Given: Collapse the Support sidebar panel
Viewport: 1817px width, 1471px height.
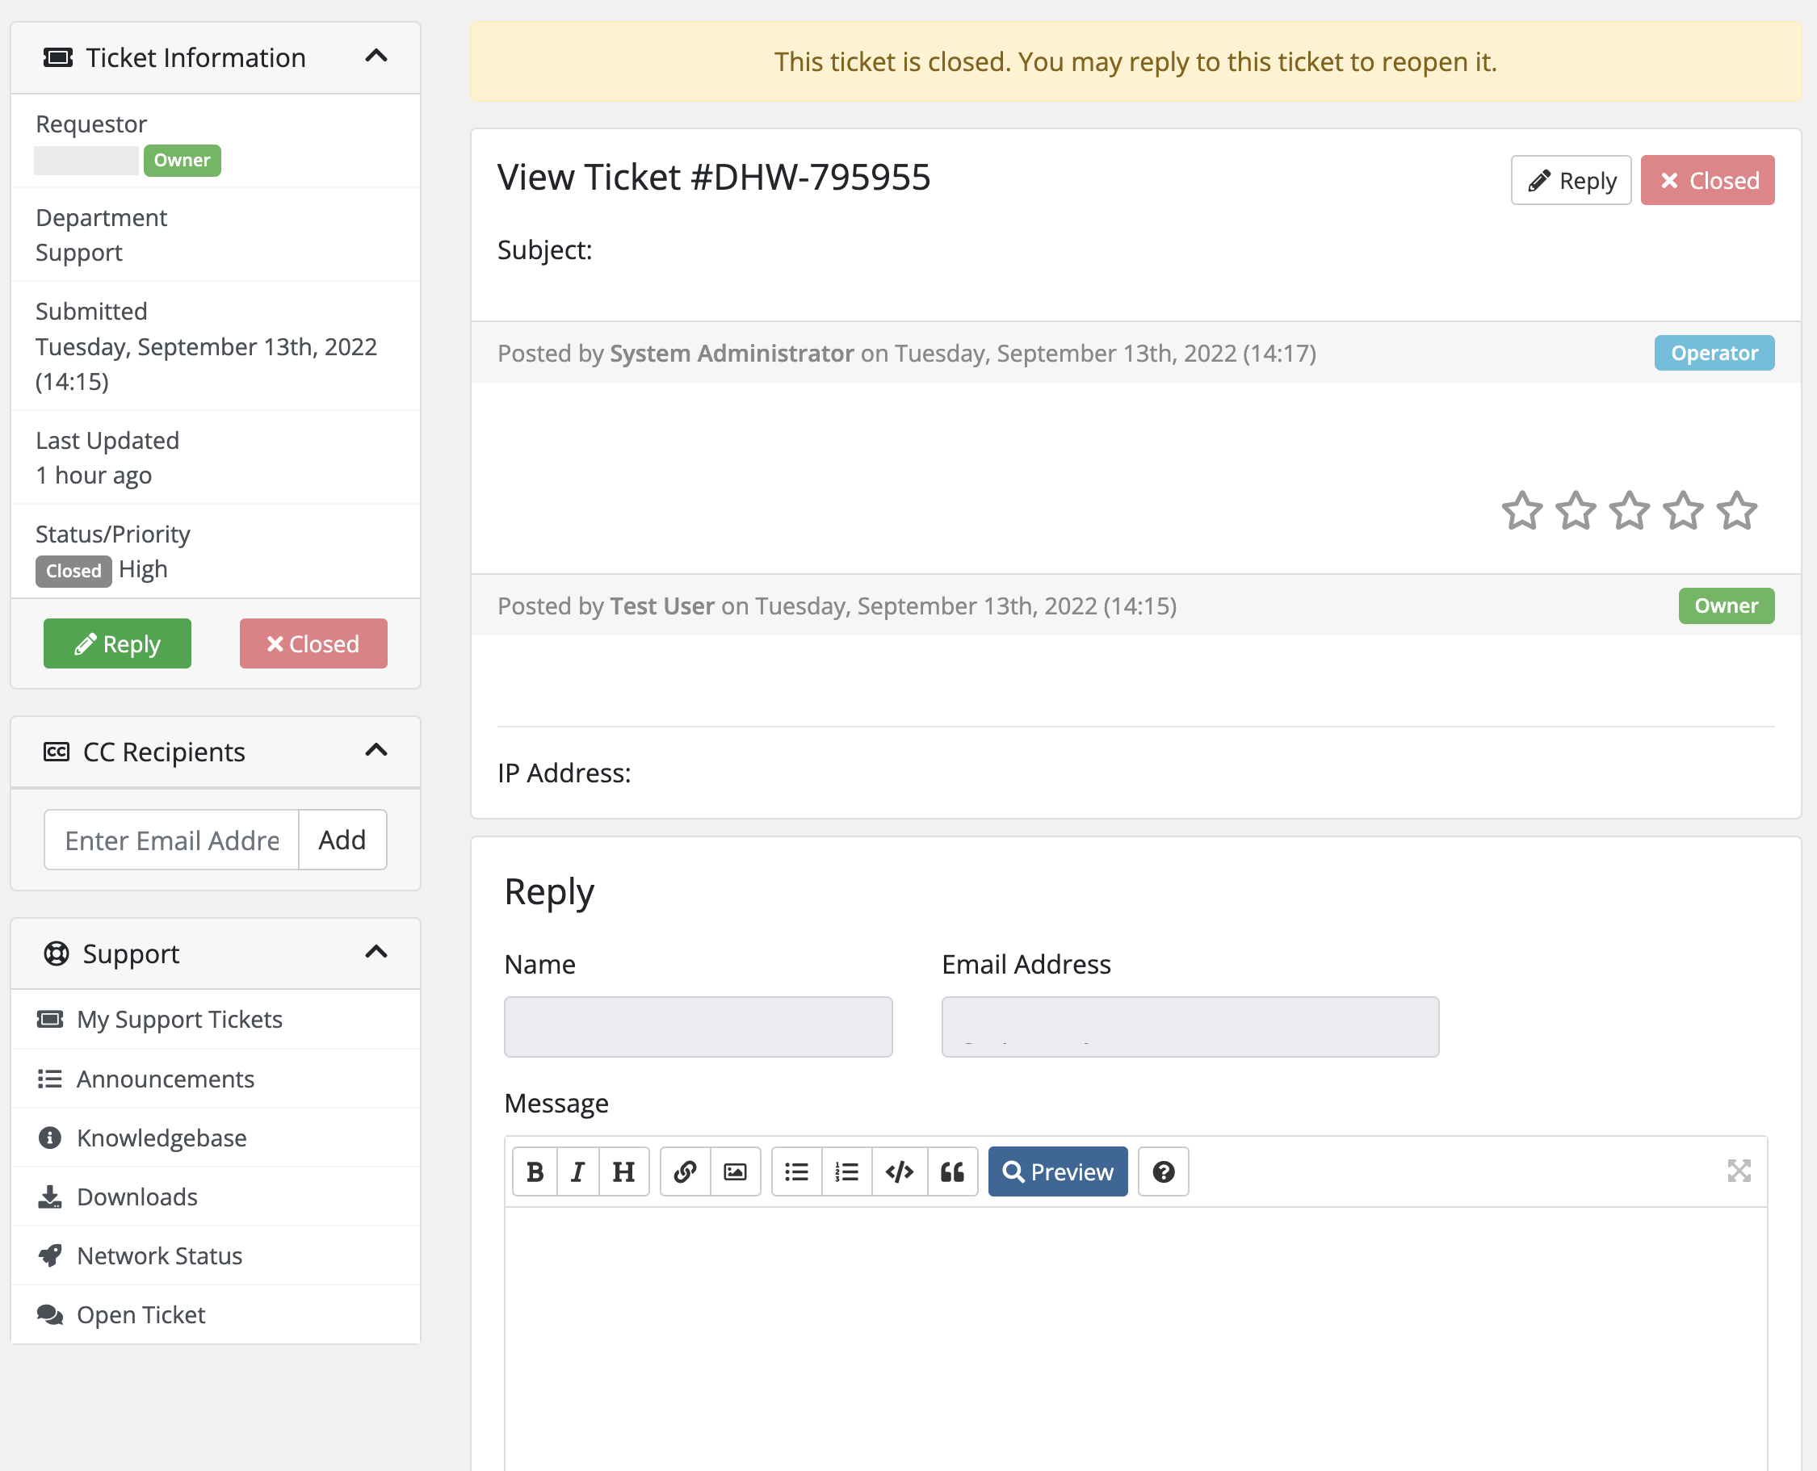Looking at the screenshot, I should pyautogui.click(x=376, y=953).
